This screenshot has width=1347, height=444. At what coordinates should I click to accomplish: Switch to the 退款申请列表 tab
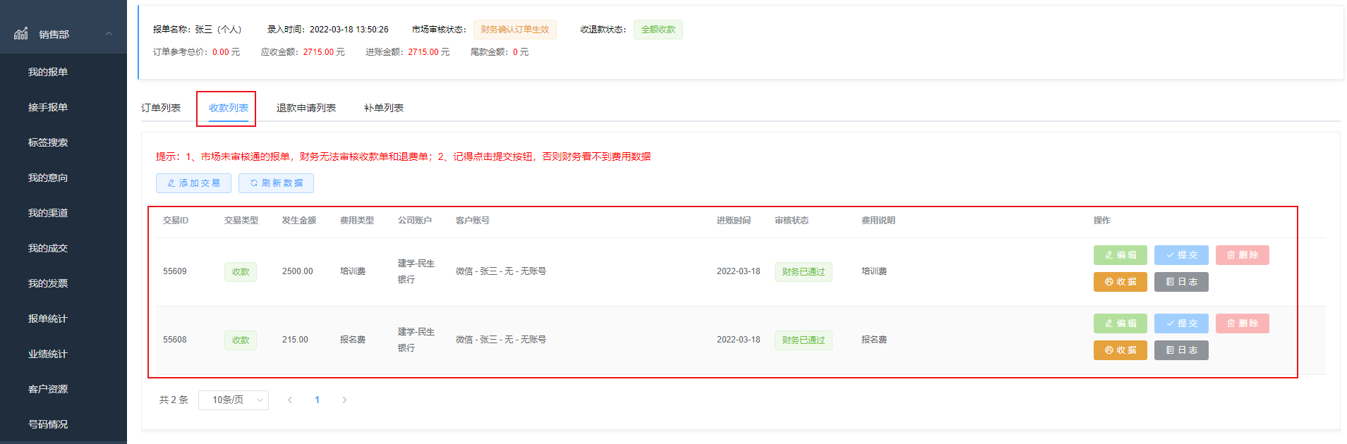306,108
